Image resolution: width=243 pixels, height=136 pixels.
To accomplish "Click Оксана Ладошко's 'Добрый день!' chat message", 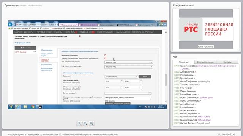I will [203, 123].
